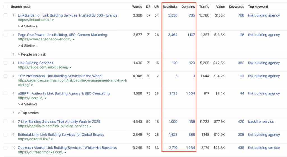The image size is (287, 157).
Task: Open dropdown arrow beside userp.io URL
Action: [x=46, y=98]
